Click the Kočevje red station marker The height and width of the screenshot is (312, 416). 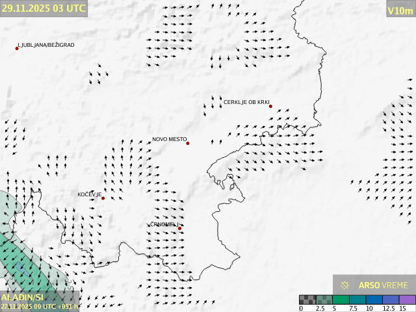click(x=103, y=198)
